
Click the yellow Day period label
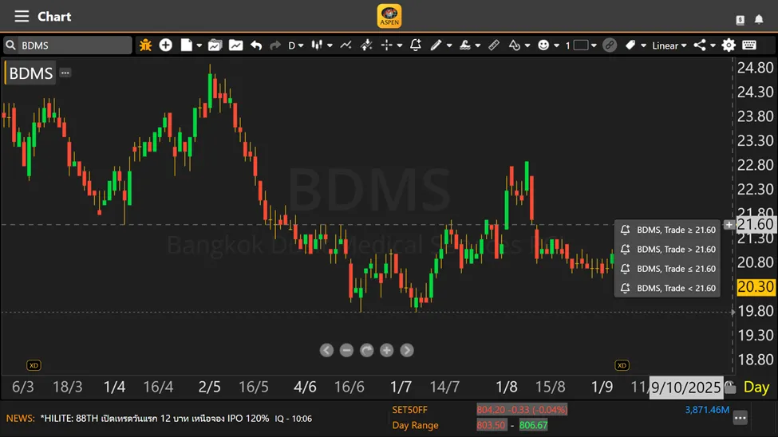(x=756, y=387)
